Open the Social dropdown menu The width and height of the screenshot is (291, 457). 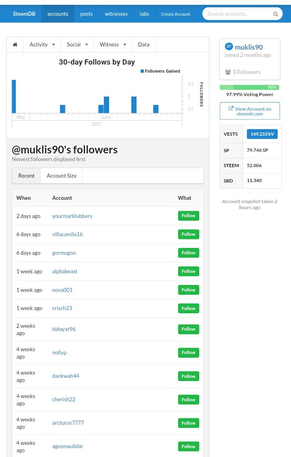click(77, 44)
